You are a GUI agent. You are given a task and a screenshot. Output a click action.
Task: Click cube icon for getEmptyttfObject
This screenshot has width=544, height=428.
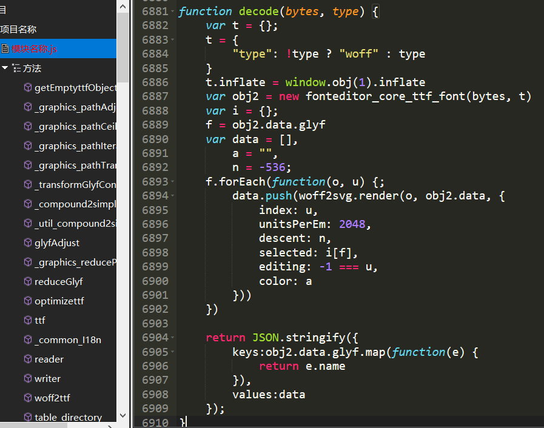(x=28, y=87)
